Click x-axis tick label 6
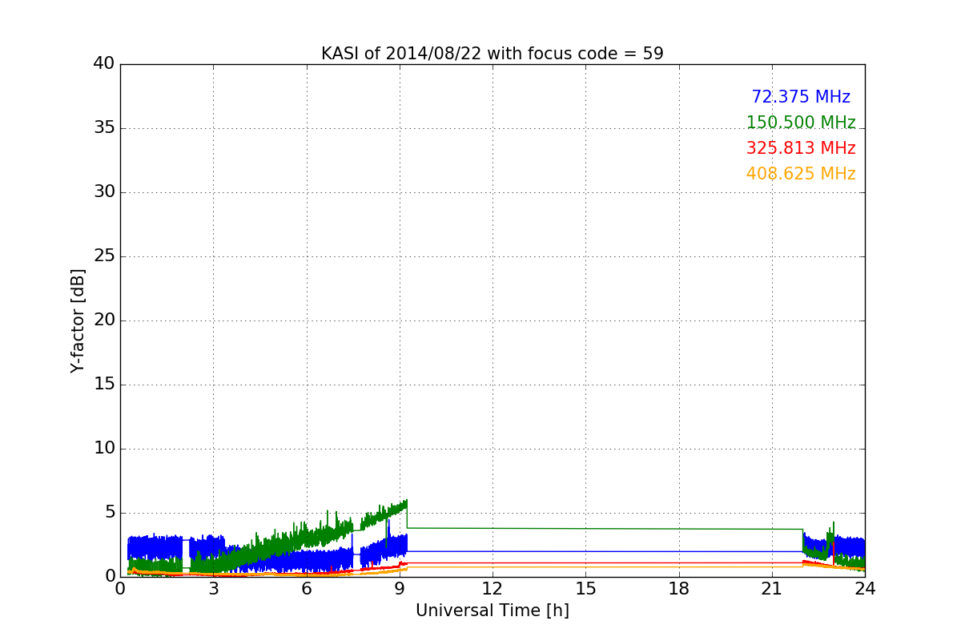Viewport: 961px width, 641px height. [306, 589]
